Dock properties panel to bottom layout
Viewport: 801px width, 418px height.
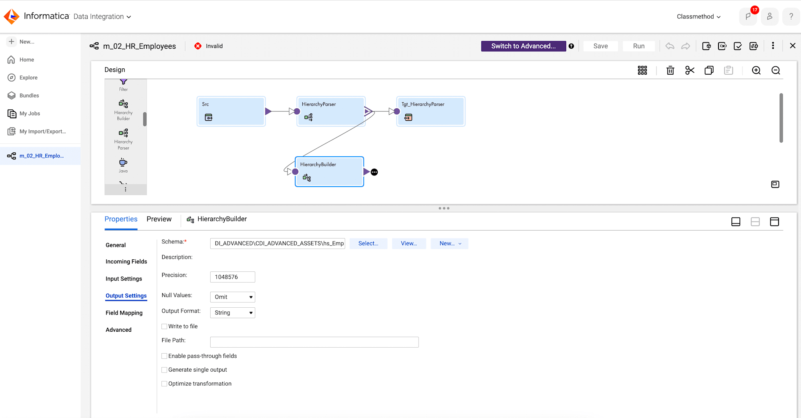coord(736,222)
